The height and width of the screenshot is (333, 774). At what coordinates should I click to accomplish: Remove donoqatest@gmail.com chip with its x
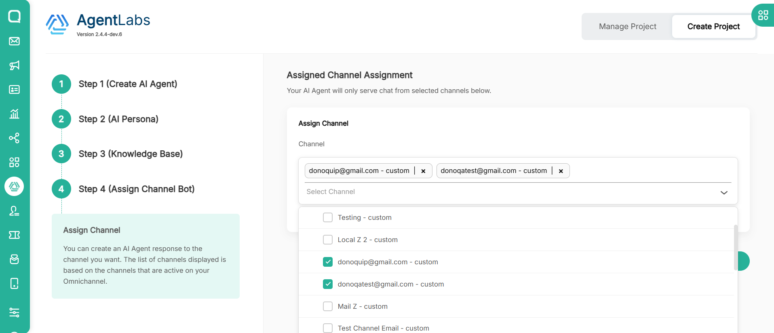click(561, 171)
